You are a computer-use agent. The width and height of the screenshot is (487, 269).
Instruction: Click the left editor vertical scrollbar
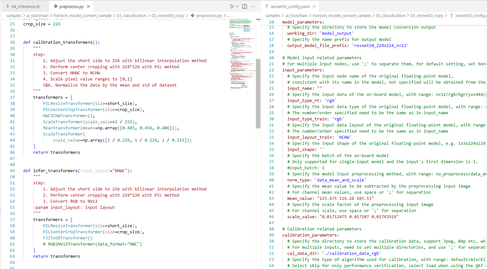coord(258,93)
